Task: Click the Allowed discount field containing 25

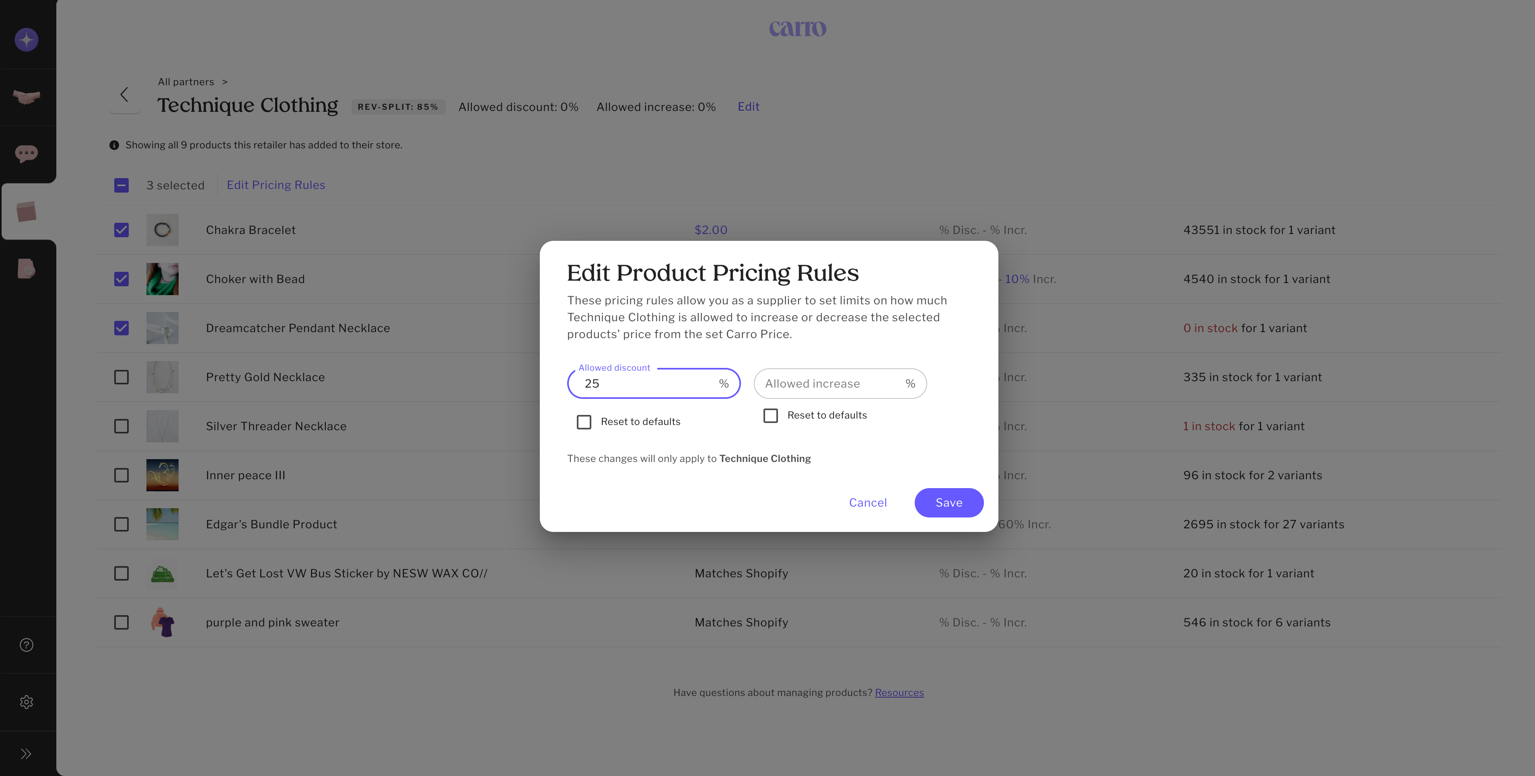Action: pyautogui.click(x=646, y=384)
